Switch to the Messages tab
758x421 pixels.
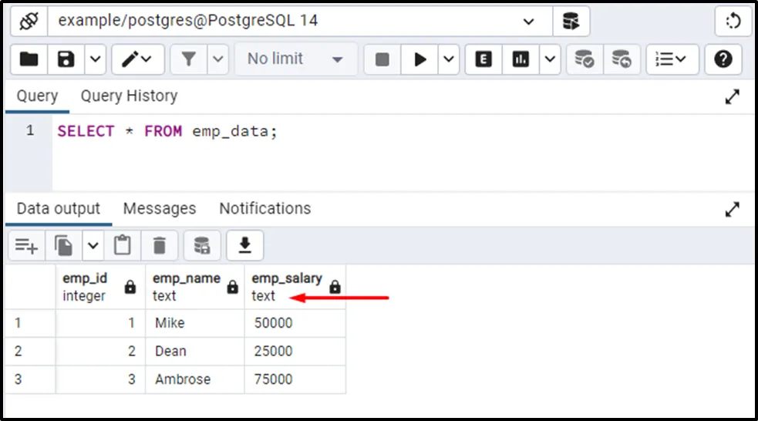tap(160, 209)
